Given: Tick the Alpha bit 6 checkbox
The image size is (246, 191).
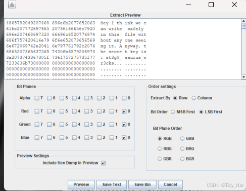Looking at the screenshot, I should click(x=49, y=98).
